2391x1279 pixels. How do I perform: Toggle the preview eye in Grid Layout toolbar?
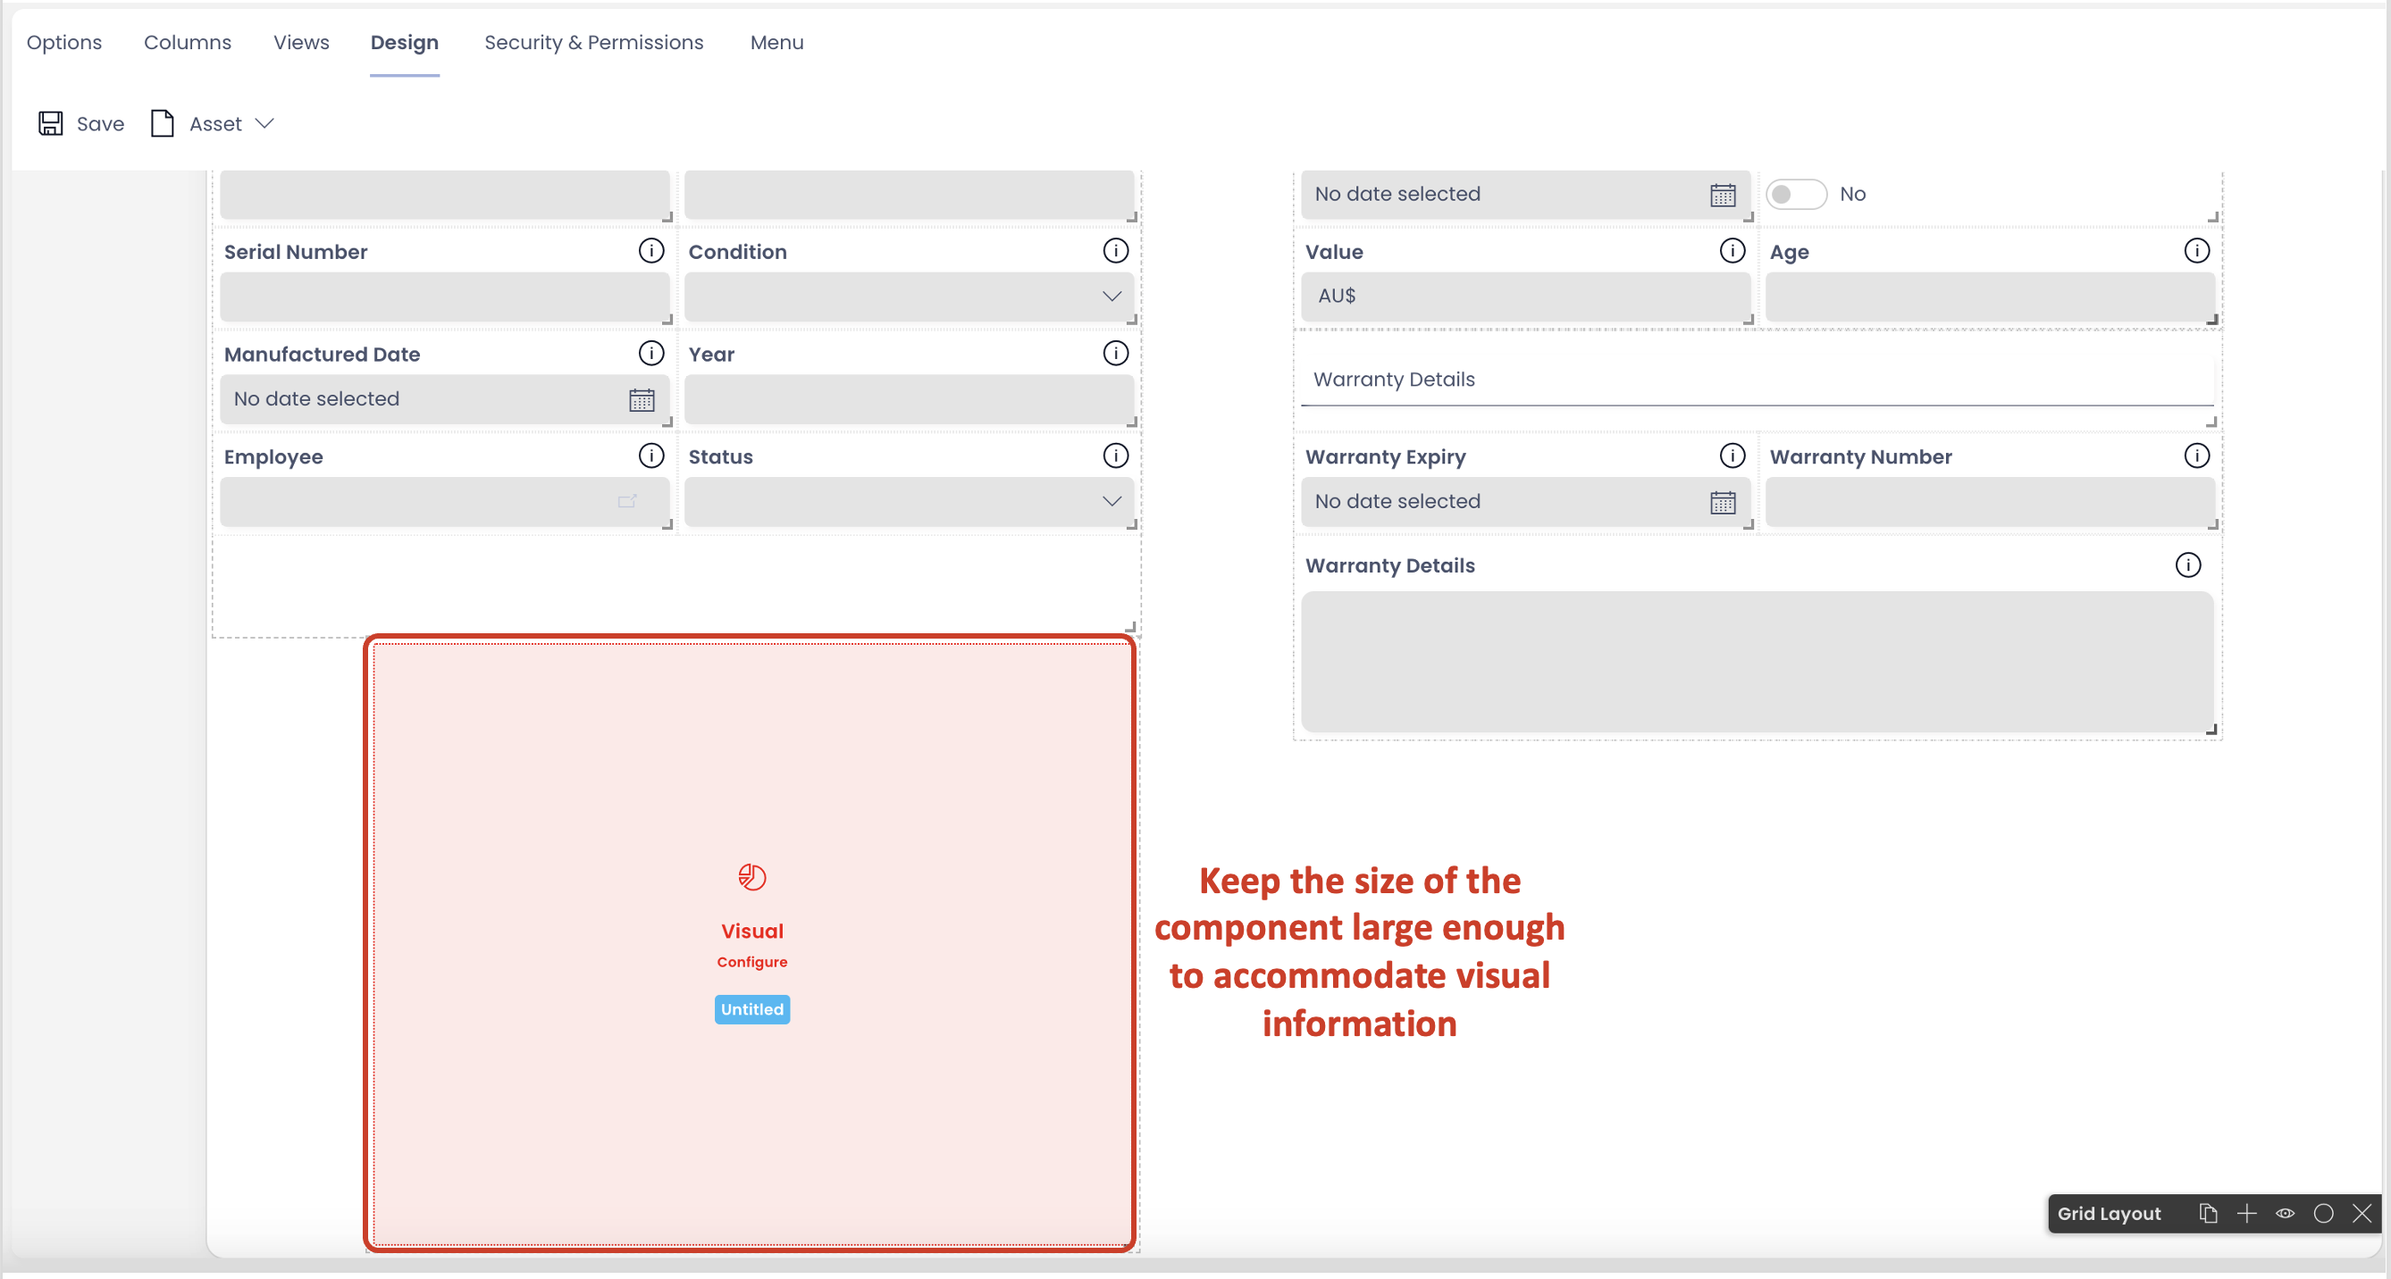coord(2286,1213)
